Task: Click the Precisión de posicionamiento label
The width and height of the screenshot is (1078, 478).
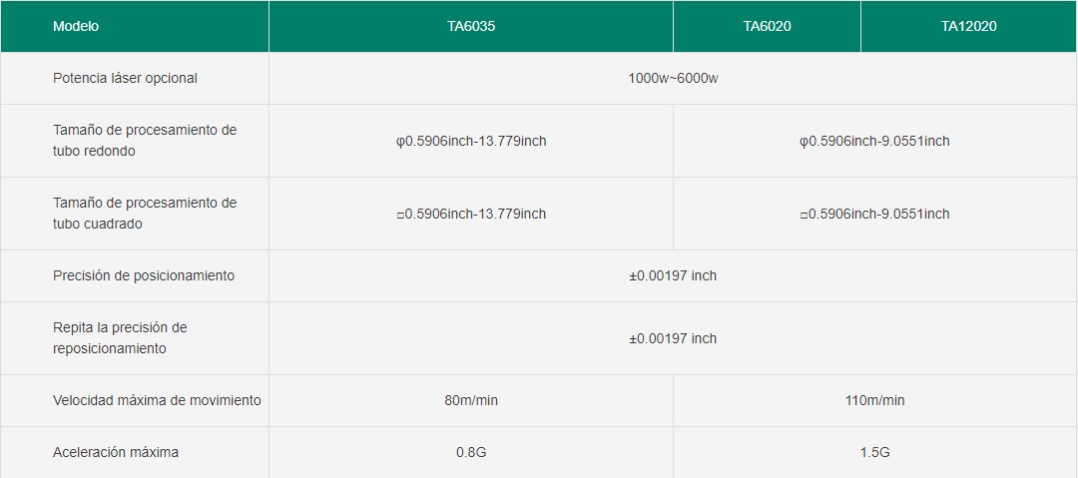Action: coord(144,275)
